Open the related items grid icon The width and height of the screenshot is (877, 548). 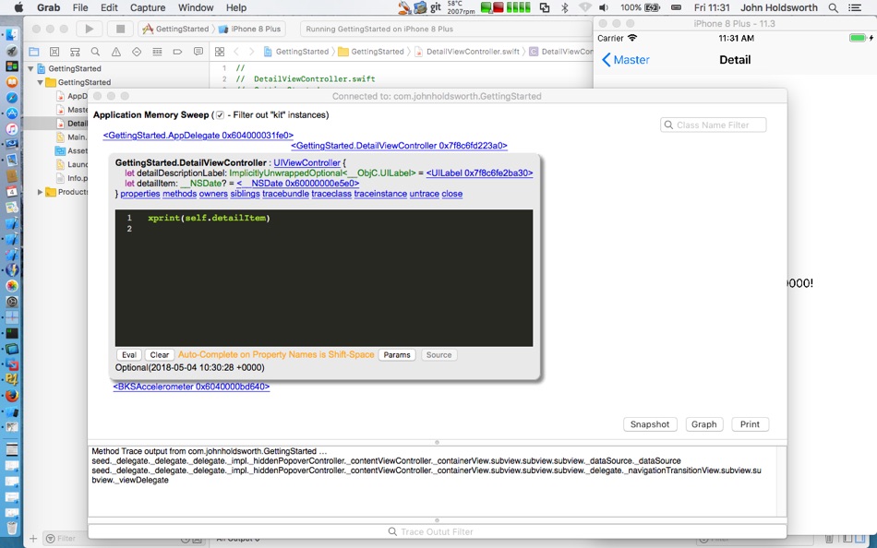220,52
